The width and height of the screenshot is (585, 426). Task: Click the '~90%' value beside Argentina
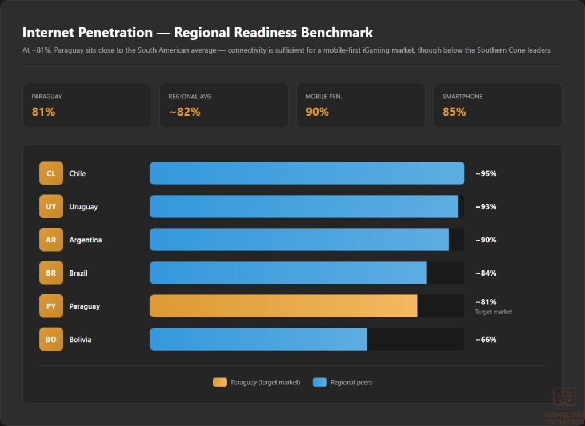pos(486,240)
